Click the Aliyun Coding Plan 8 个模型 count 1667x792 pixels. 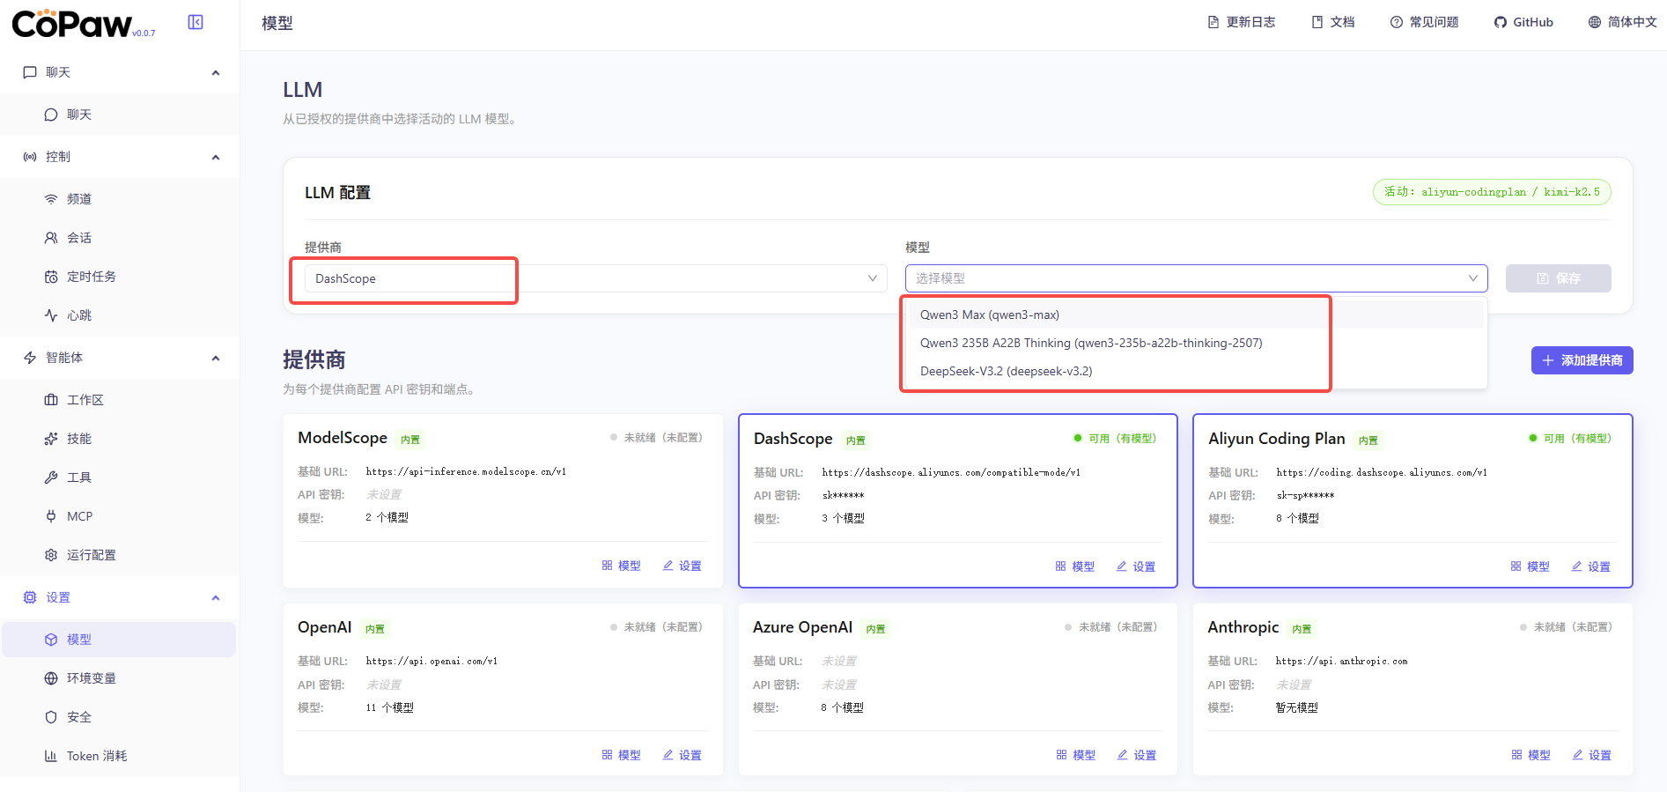coord(1297,519)
